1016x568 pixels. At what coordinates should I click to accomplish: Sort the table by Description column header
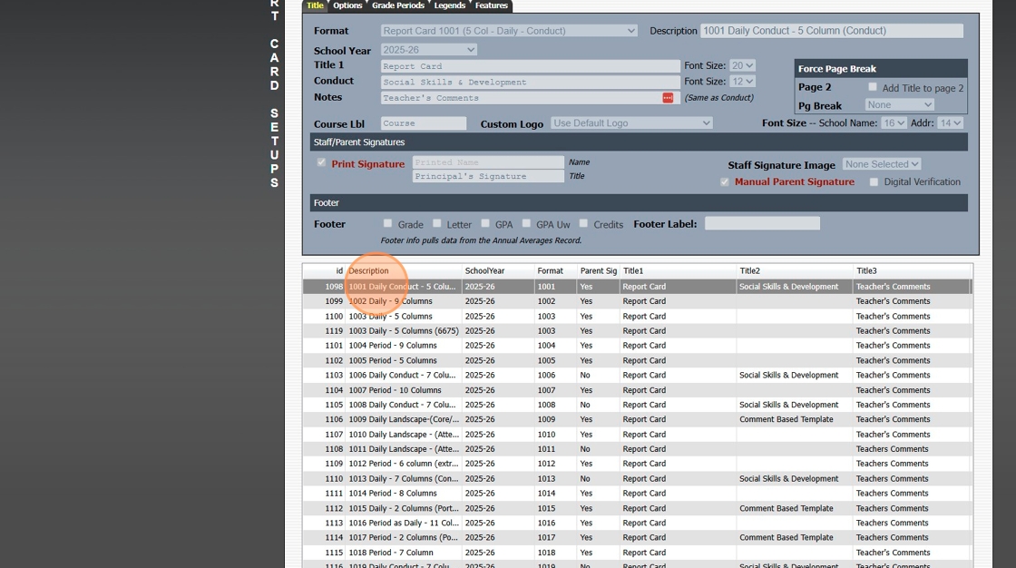pyautogui.click(x=368, y=270)
